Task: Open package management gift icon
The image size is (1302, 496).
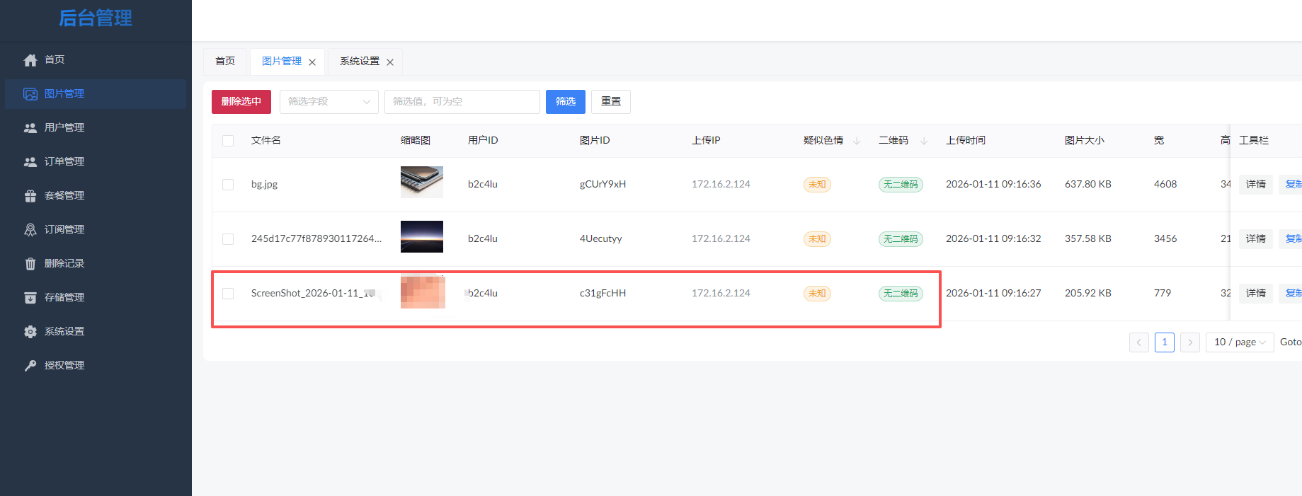Action: 30,196
